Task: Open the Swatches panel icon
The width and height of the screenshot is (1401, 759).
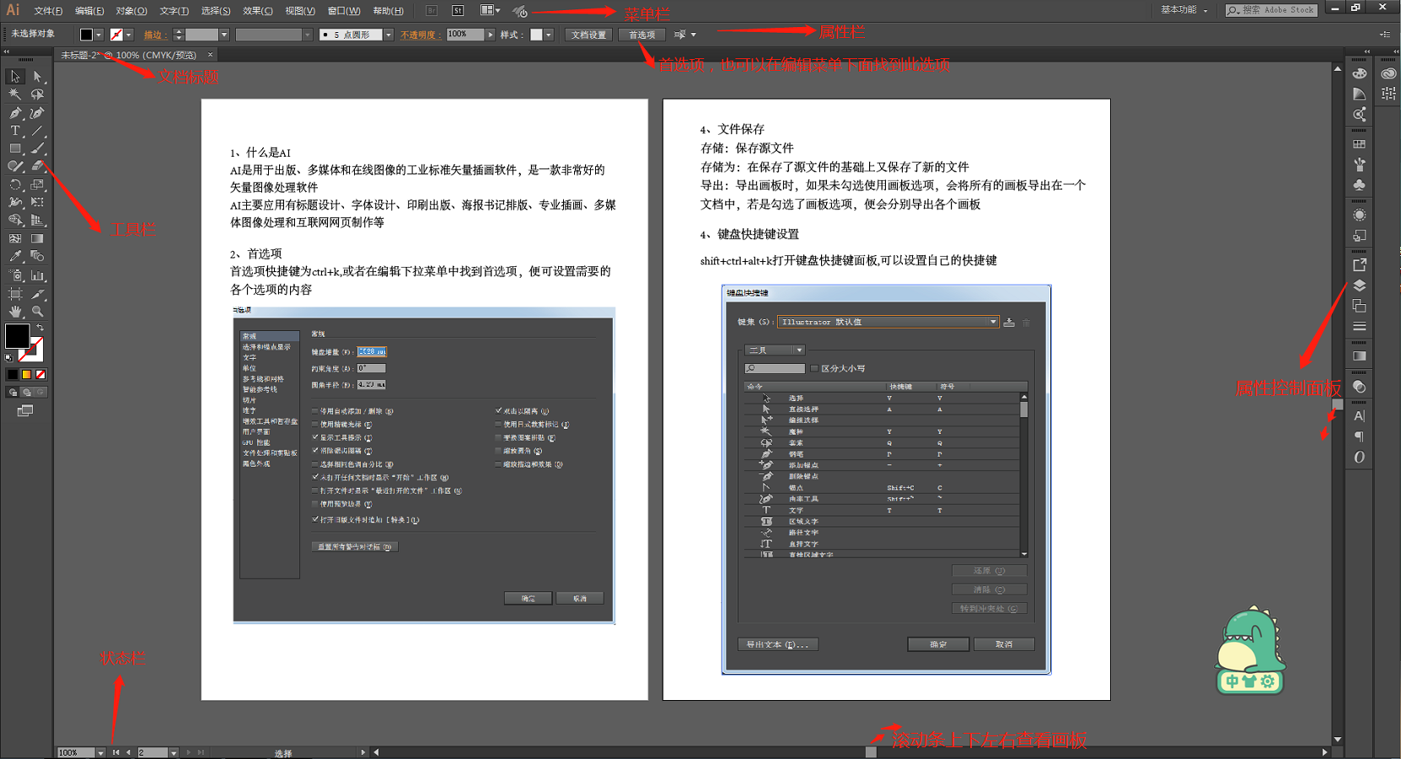Action: [x=1359, y=145]
